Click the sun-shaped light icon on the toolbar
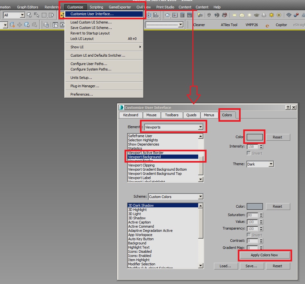 tap(272, 14)
